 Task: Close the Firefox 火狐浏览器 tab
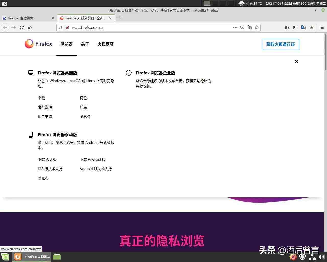(x=110, y=18)
